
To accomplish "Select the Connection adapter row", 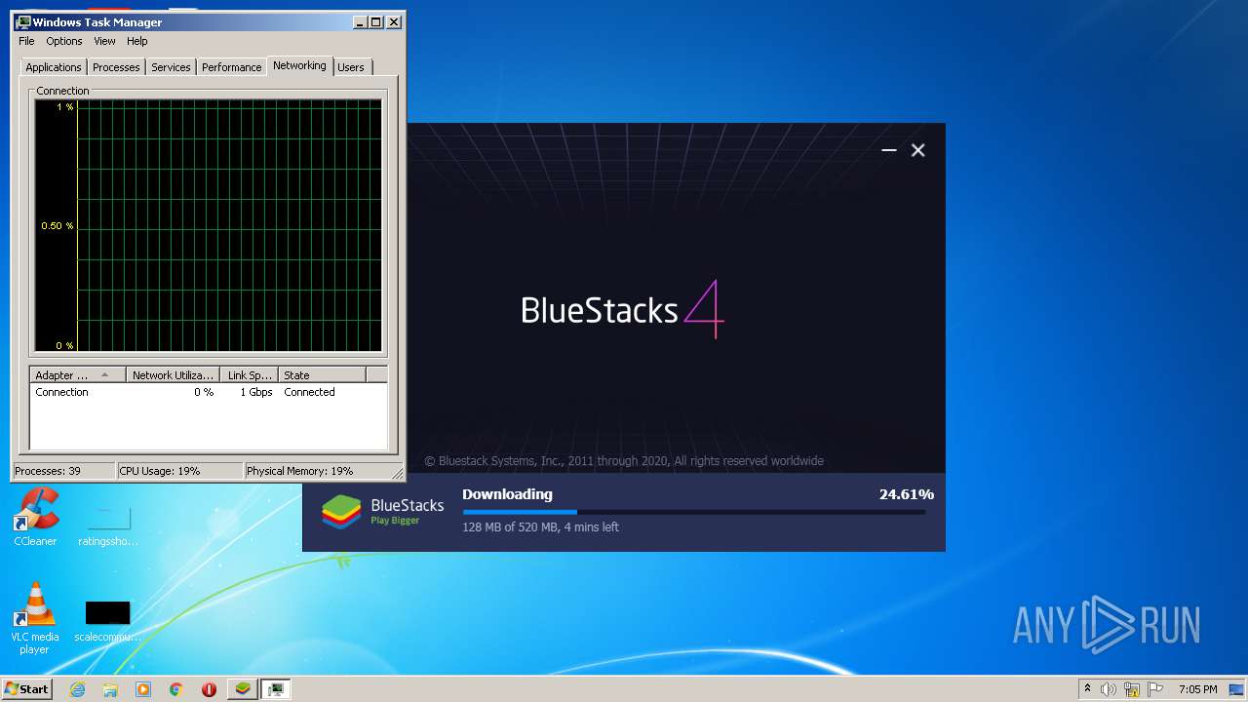I will tap(208, 392).
